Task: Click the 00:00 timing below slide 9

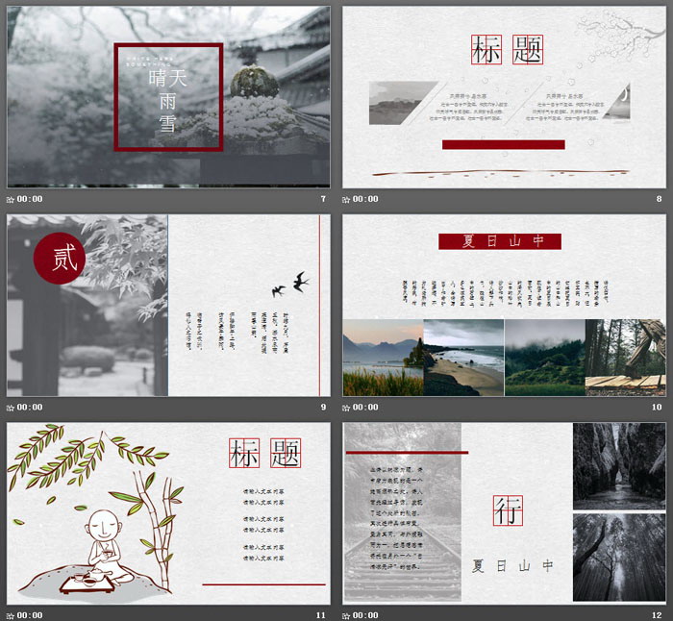Action: click(x=30, y=408)
